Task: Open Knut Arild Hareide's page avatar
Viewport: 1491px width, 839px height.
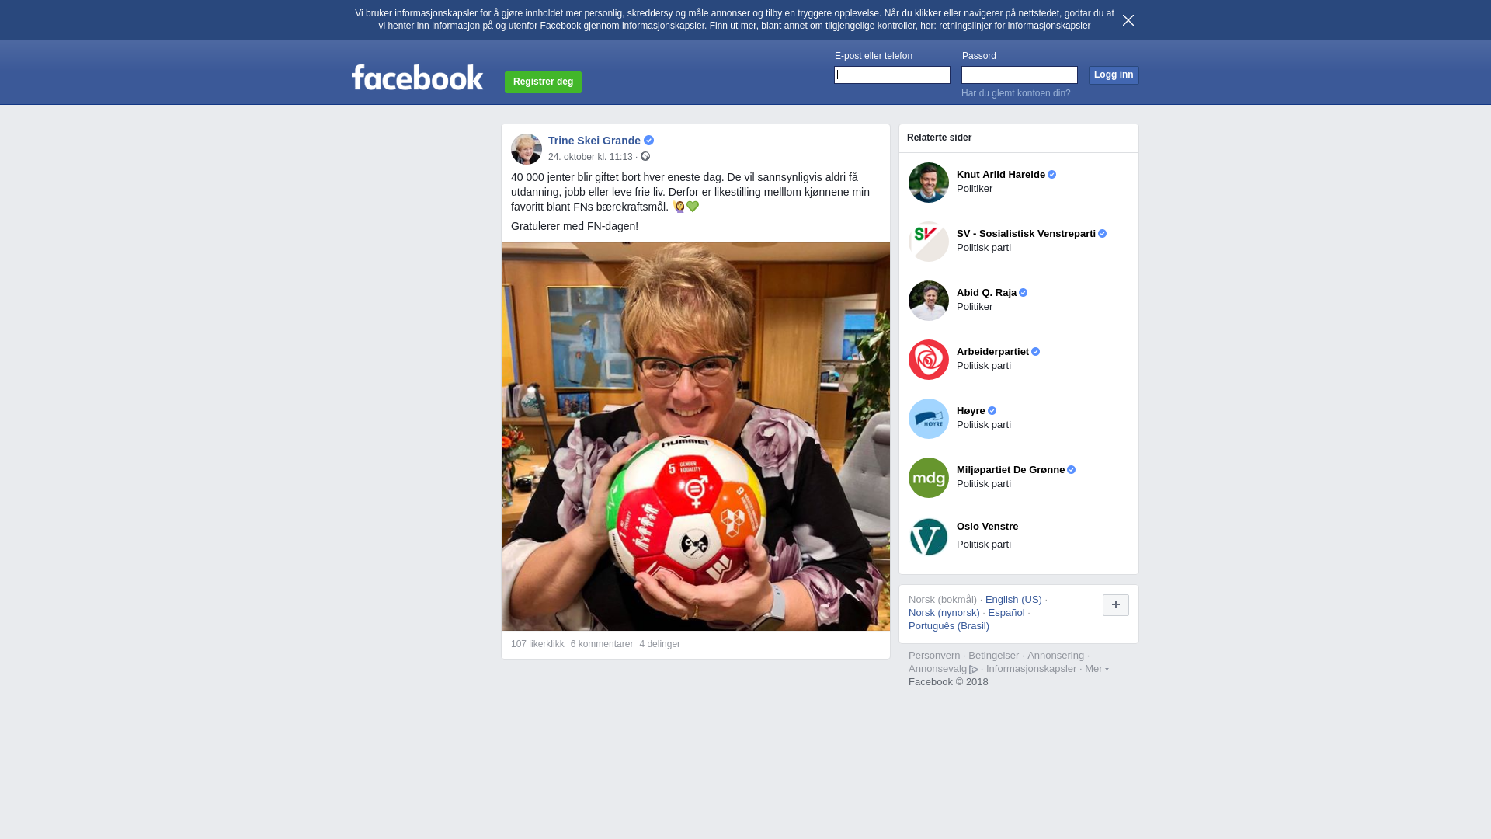Action: (x=929, y=183)
